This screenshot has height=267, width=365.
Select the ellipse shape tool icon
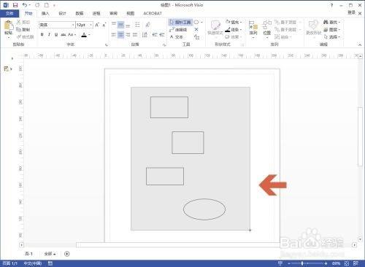point(196,22)
